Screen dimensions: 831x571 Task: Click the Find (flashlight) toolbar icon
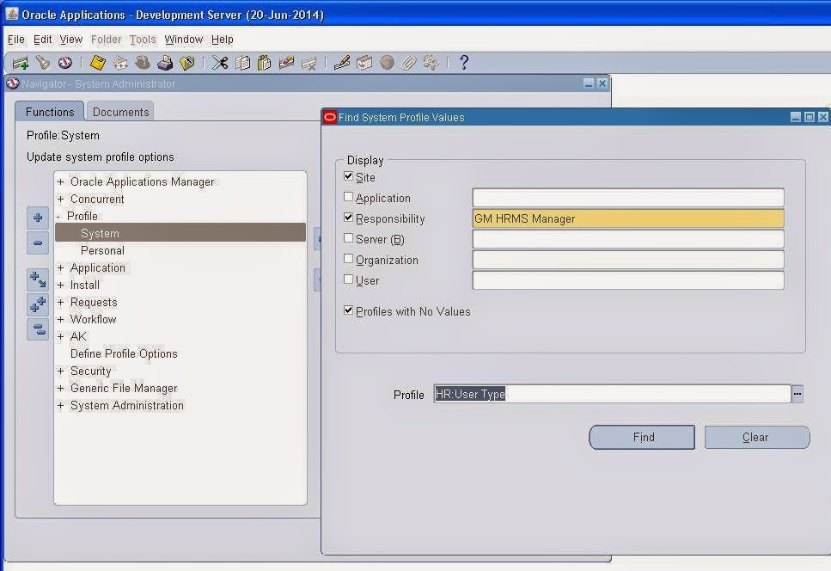click(43, 62)
